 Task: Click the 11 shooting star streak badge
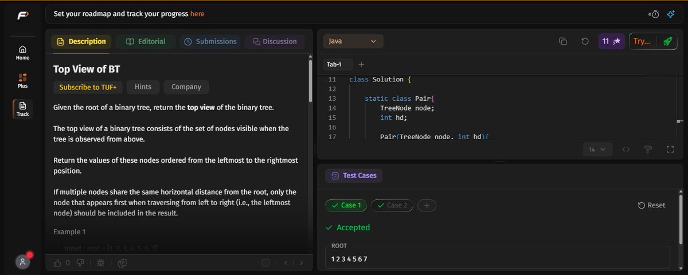click(611, 41)
